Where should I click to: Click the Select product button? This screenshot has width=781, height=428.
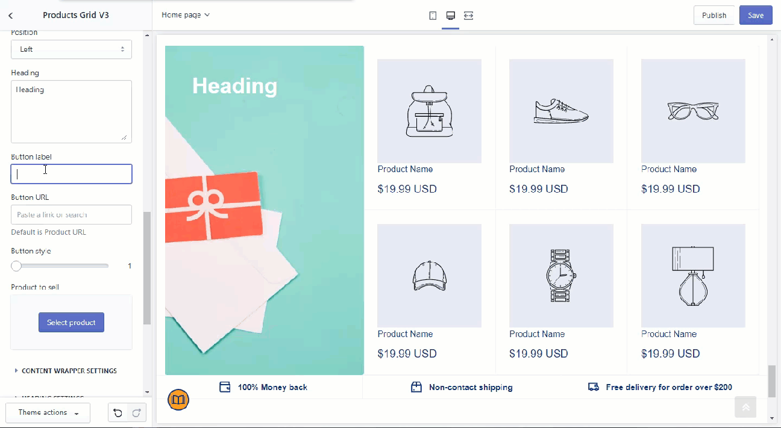pos(71,323)
